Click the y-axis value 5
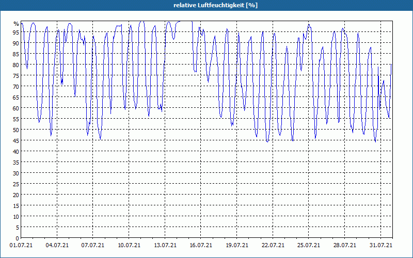413x258 pixels. coord(18,228)
